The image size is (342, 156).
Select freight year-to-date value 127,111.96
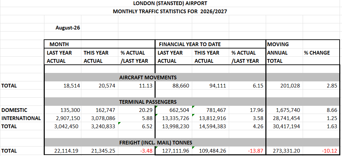(174, 151)
